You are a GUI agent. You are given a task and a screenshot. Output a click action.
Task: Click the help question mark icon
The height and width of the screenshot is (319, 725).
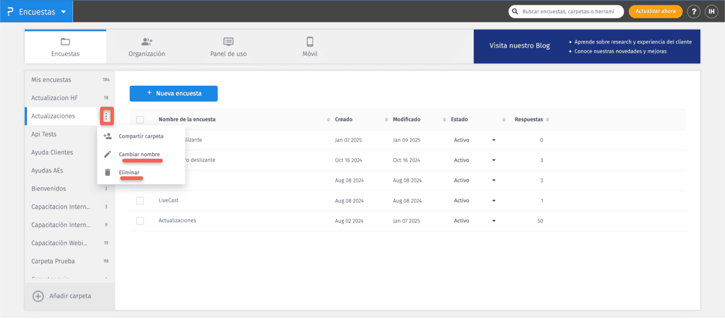click(x=694, y=11)
